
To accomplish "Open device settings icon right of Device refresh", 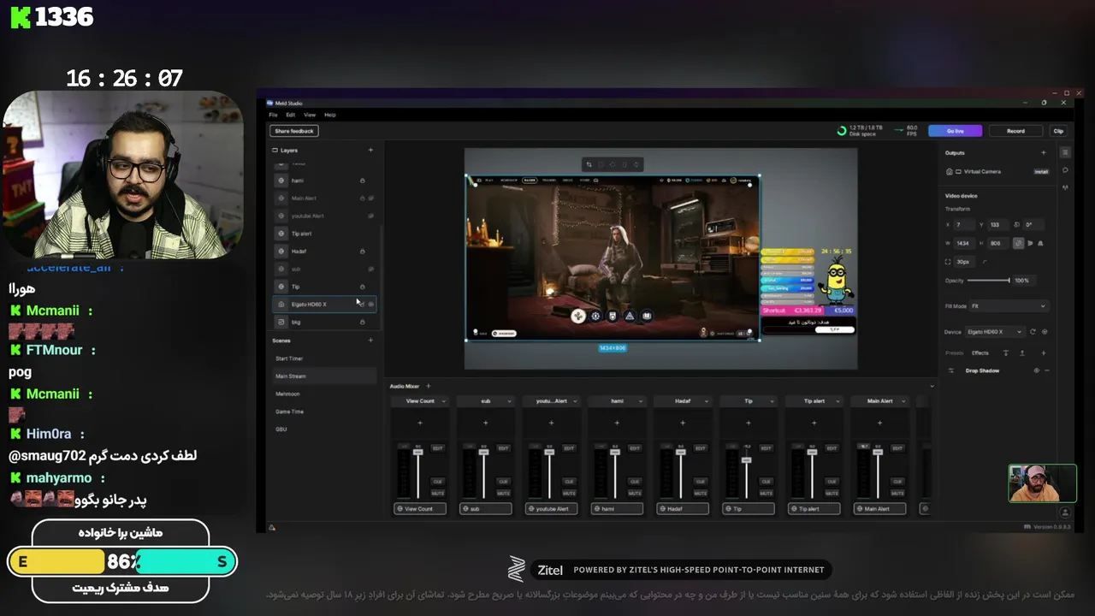I will click(1045, 331).
